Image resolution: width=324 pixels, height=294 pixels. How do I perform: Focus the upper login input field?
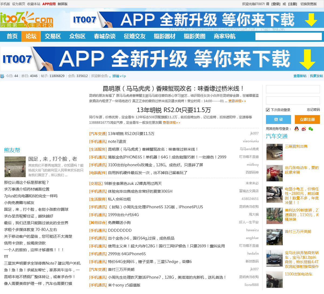tap(293, 89)
